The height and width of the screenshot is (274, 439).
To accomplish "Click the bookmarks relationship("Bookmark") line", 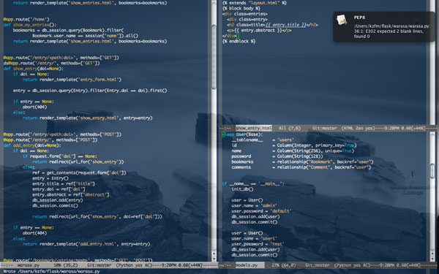I will [303, 162].
